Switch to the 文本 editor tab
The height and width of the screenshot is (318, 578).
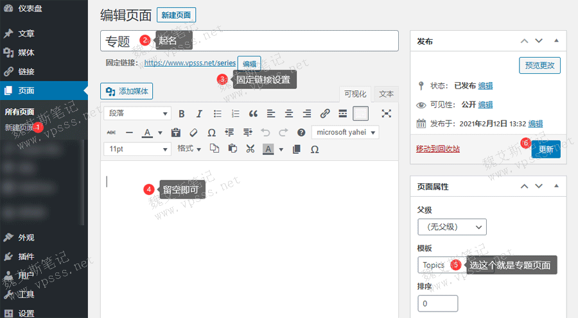click(x=386, y=94)
